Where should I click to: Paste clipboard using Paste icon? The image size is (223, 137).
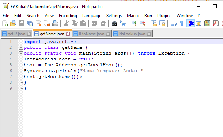click(83, 23)
